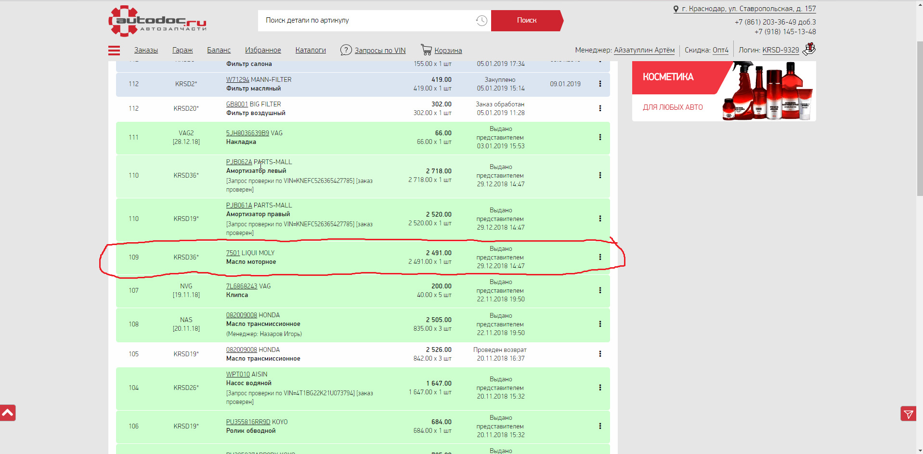This screenshot has height=454, width=923.
Task: Open search history clock icon
Action: (x=481, y=21)
